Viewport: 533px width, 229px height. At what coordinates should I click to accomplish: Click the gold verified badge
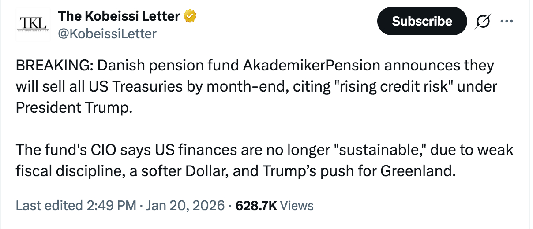click(x=190, y=17)
